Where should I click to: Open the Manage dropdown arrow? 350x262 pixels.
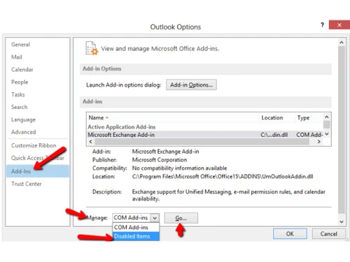(155, 218)
